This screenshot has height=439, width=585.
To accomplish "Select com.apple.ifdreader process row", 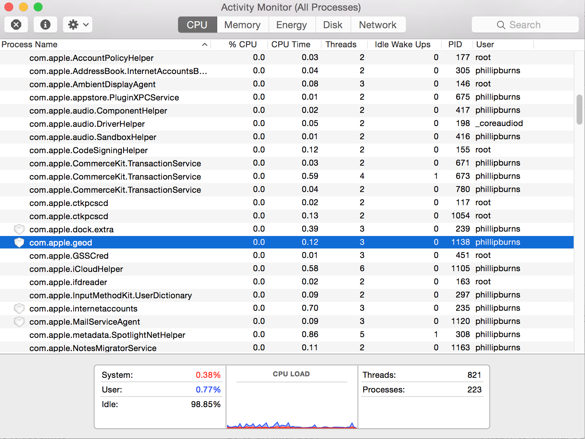I will [287, 282].
